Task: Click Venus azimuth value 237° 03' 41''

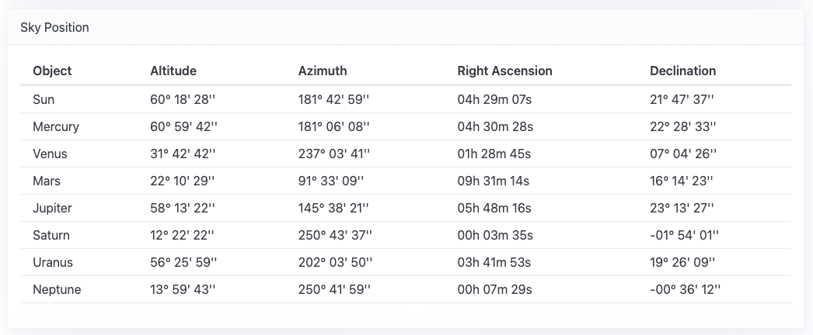Action: 334,154
